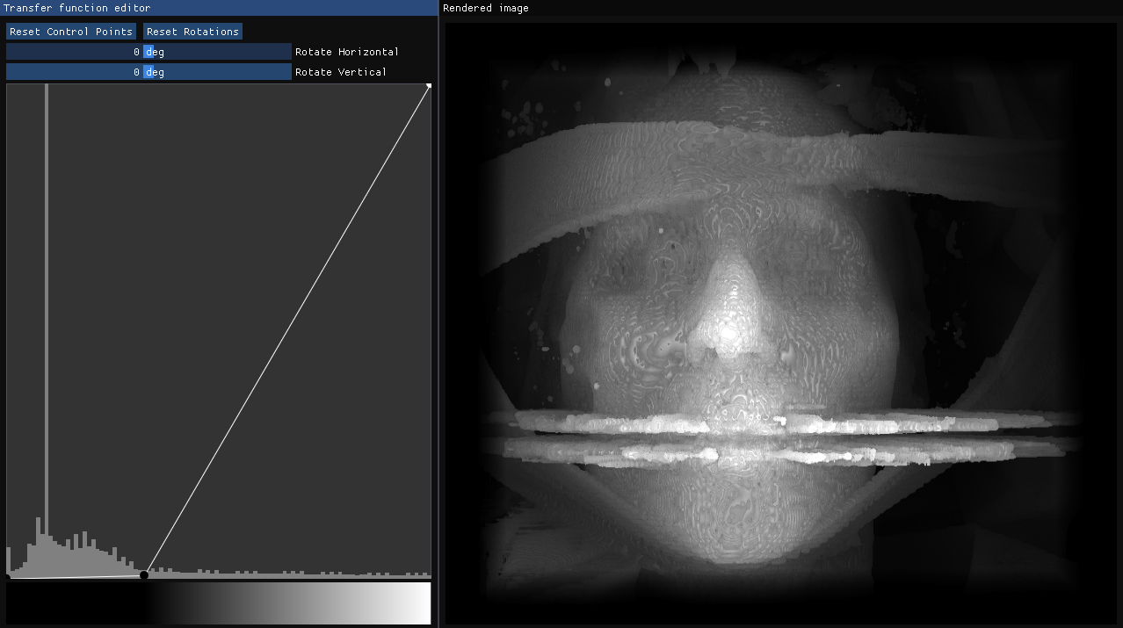This screenshot has width=1123, height=628.
Task: Select the Rotate Vertical degree input field
Action: point(149,71)
